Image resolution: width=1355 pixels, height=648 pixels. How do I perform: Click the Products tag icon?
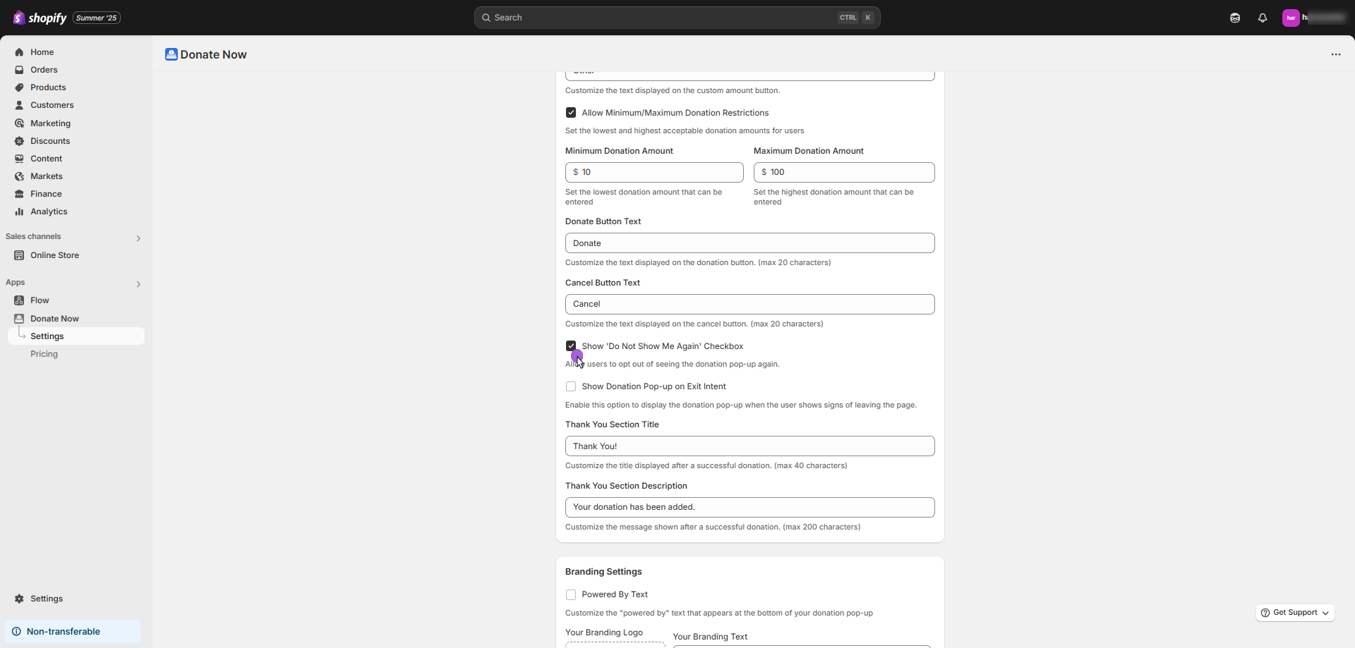pos(19,87)
